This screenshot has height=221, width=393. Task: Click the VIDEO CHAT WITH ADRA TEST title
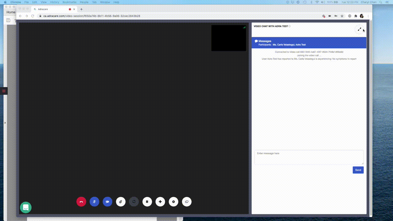(271, 26)
